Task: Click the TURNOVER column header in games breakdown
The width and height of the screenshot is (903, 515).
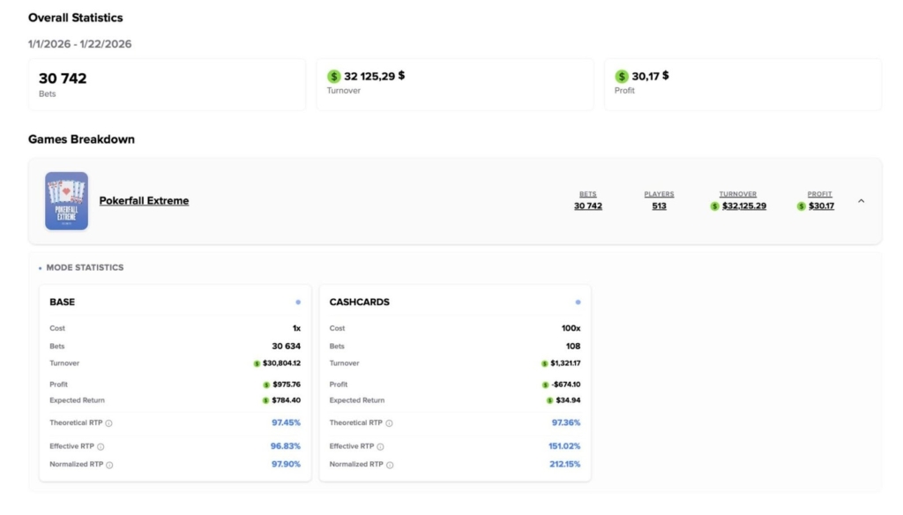Action: (738, 194)
